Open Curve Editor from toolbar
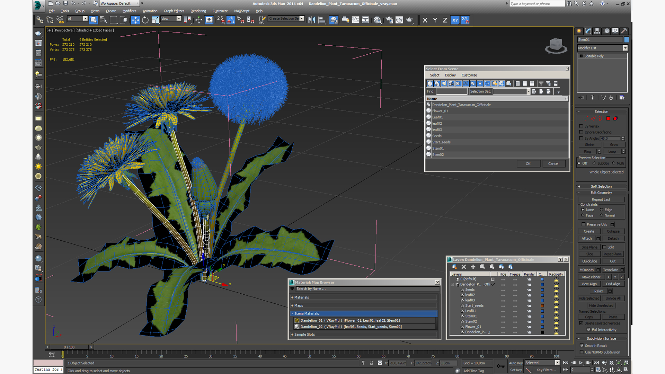 355,20
